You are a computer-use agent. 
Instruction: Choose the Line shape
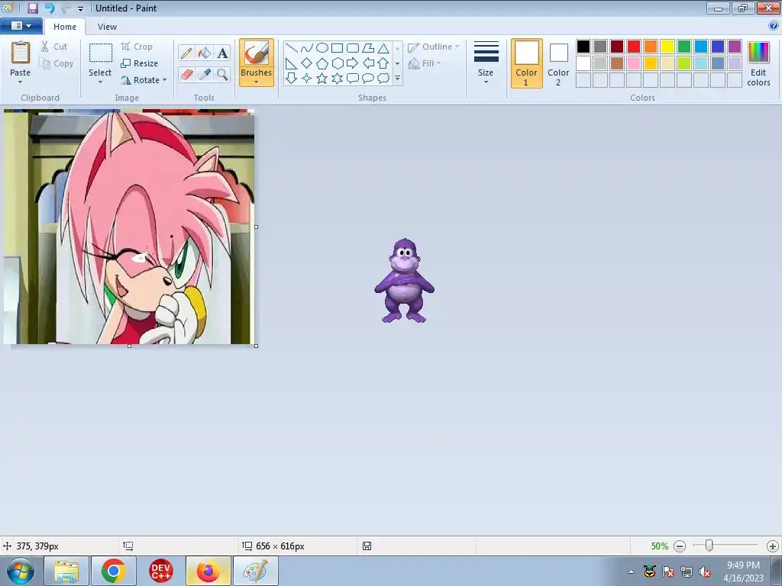292,48
